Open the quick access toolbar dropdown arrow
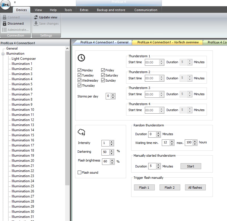The height and width of the screenshot is (221, 227). (15, 2)
